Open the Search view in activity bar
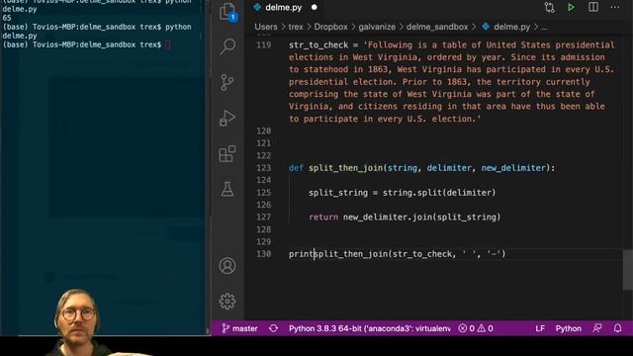Viewport: 633px width, 356px height. click(227, 46)
